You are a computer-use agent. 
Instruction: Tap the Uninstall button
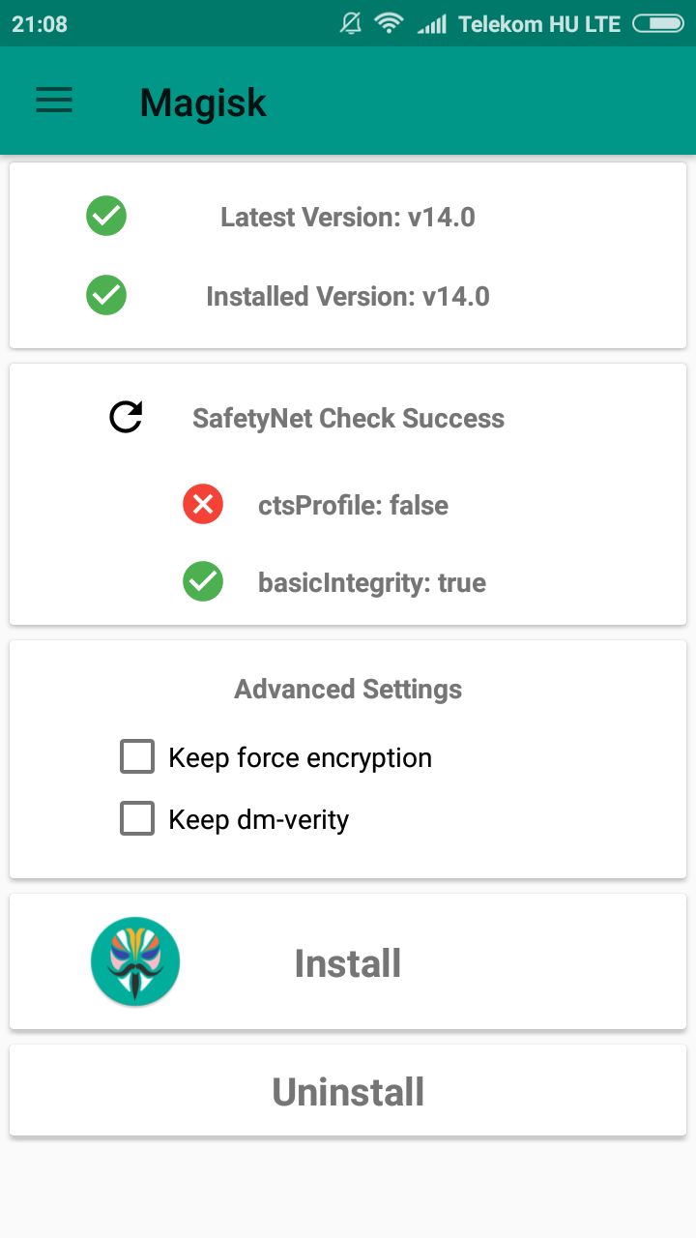click(x=348, y=1091)
